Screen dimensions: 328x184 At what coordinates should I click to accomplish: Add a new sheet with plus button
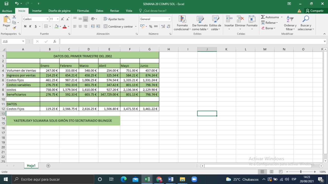click(x=48, y=166)
